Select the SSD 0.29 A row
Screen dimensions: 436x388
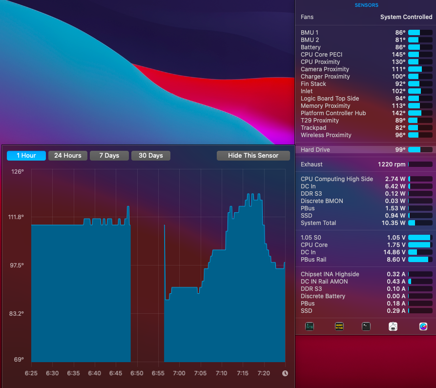click(x=366, y=311)
